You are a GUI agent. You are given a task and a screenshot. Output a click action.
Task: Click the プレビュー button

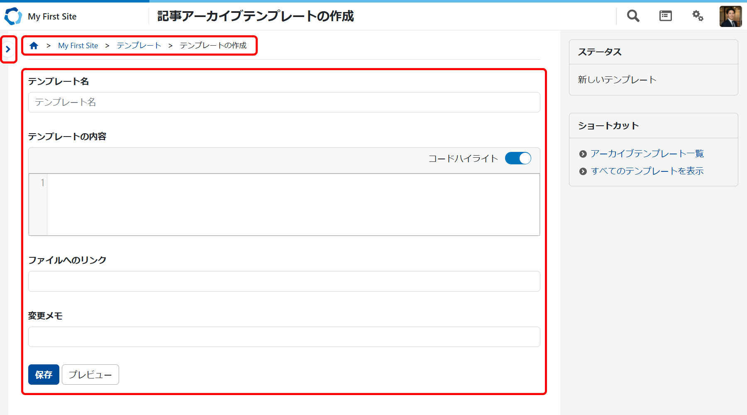pyautogui.click(x=90, y=375)
